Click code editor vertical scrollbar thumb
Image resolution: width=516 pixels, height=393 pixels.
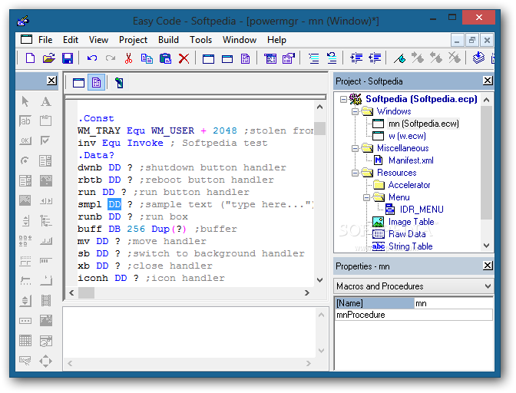(320, 128)
